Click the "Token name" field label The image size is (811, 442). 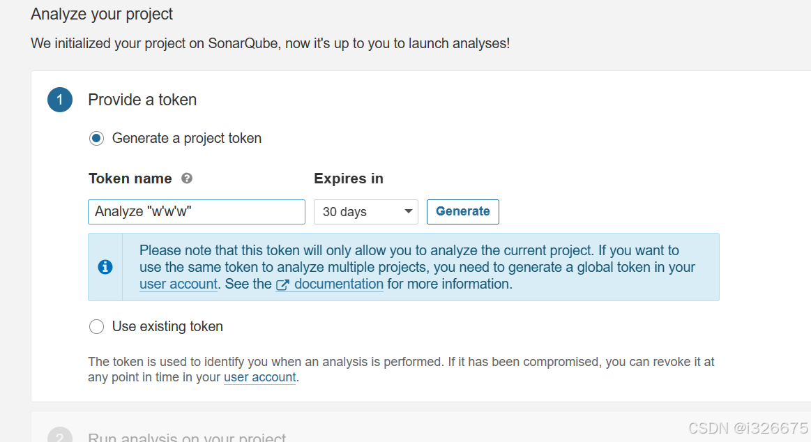click(x=130, y=178)
